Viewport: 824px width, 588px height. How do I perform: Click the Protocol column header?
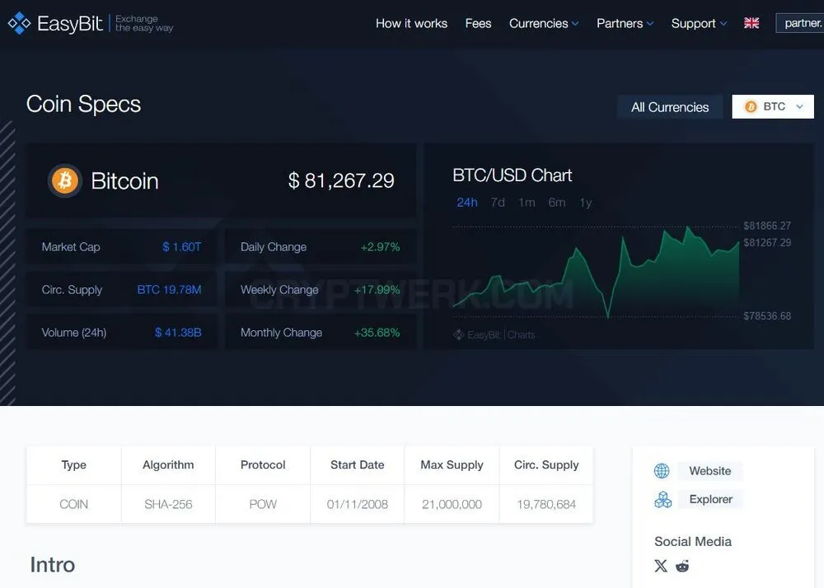263,464
